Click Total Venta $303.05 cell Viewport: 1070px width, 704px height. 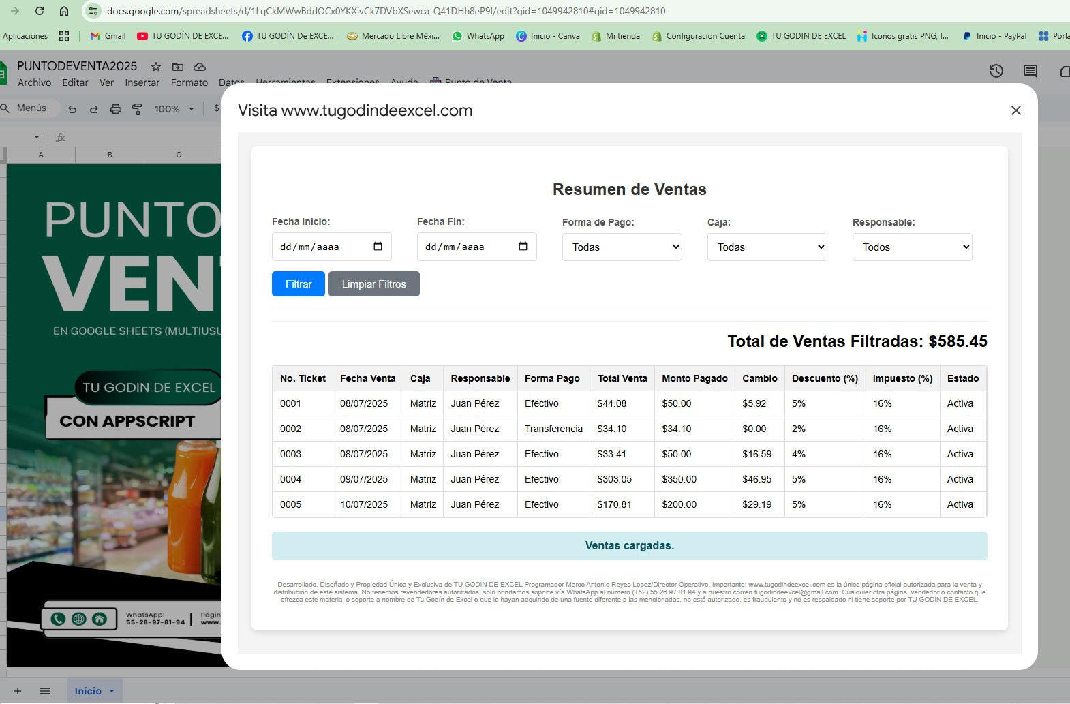click(622, 479)
